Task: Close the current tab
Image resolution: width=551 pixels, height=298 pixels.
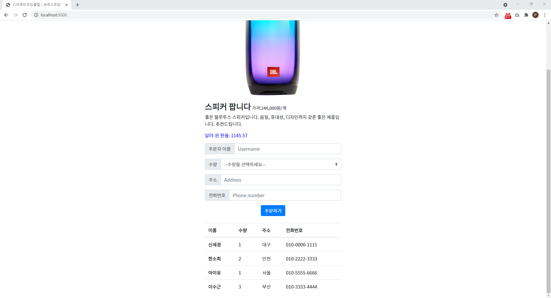Action: (x=67, y=5)
